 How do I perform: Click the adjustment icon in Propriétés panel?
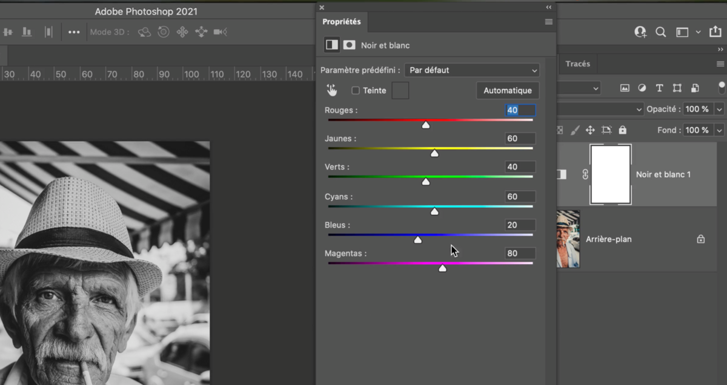[x=331, y=45]
